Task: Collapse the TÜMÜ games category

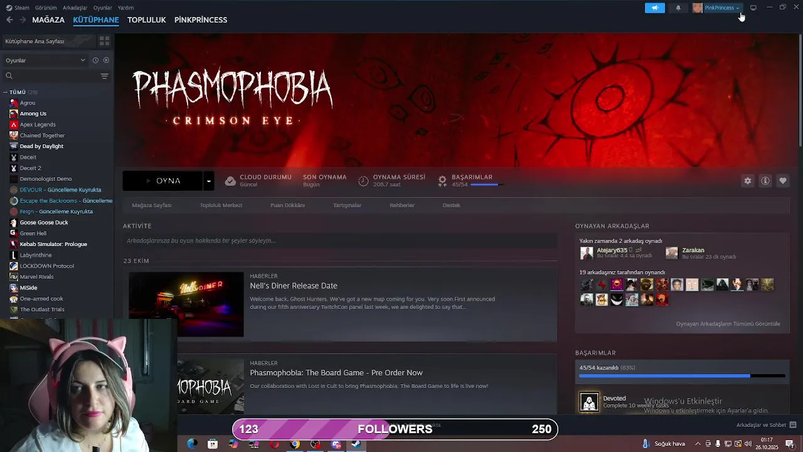Action: click(x=5, y=92)
